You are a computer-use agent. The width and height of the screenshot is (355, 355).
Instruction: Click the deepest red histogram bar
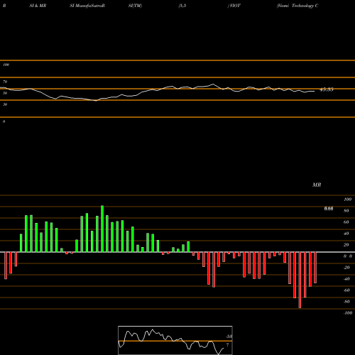[300, 280]
